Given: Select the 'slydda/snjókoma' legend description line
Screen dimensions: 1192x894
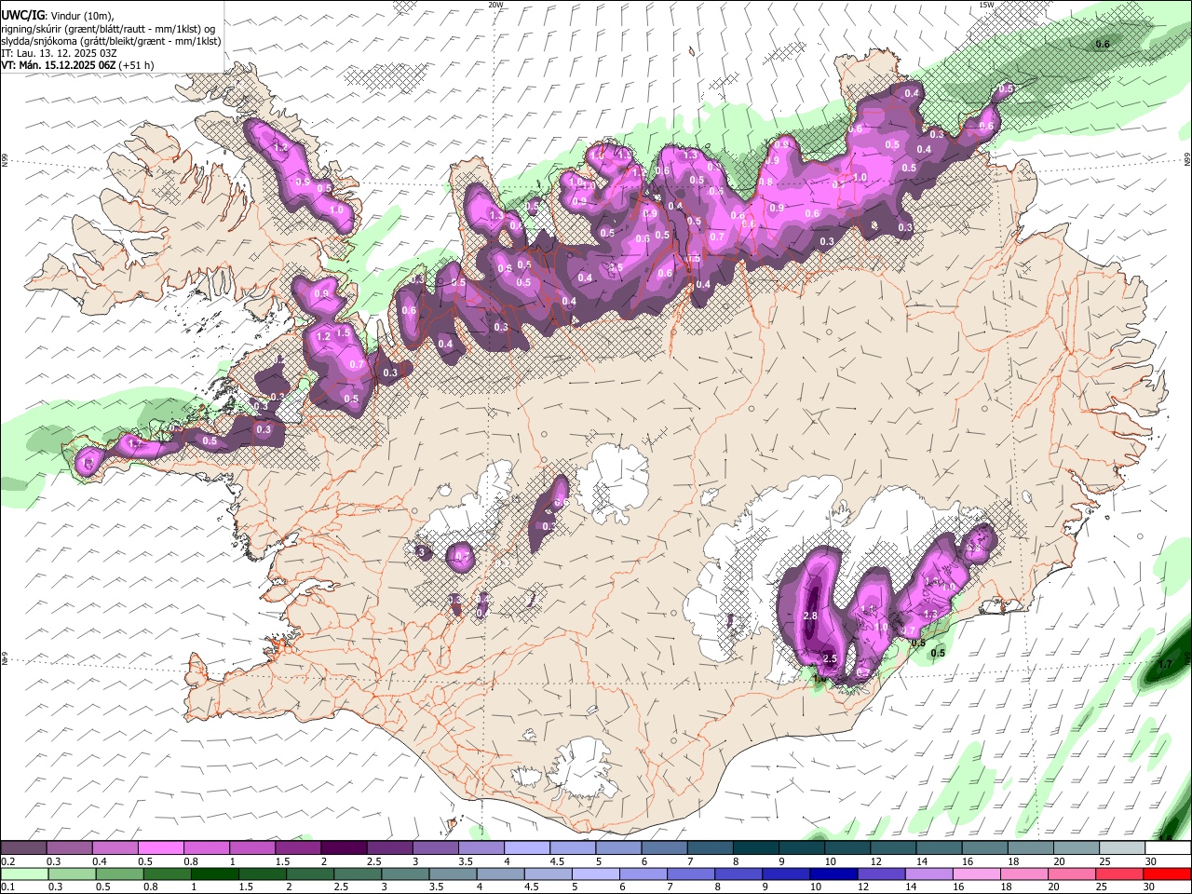Looking at the screenshot, I should [112, 42].
